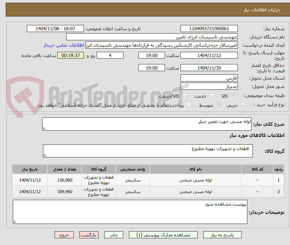This screenshot has width=290, height=245.
Task: Click the گروه کالا table column header
Action: click(x=98, y=169)
